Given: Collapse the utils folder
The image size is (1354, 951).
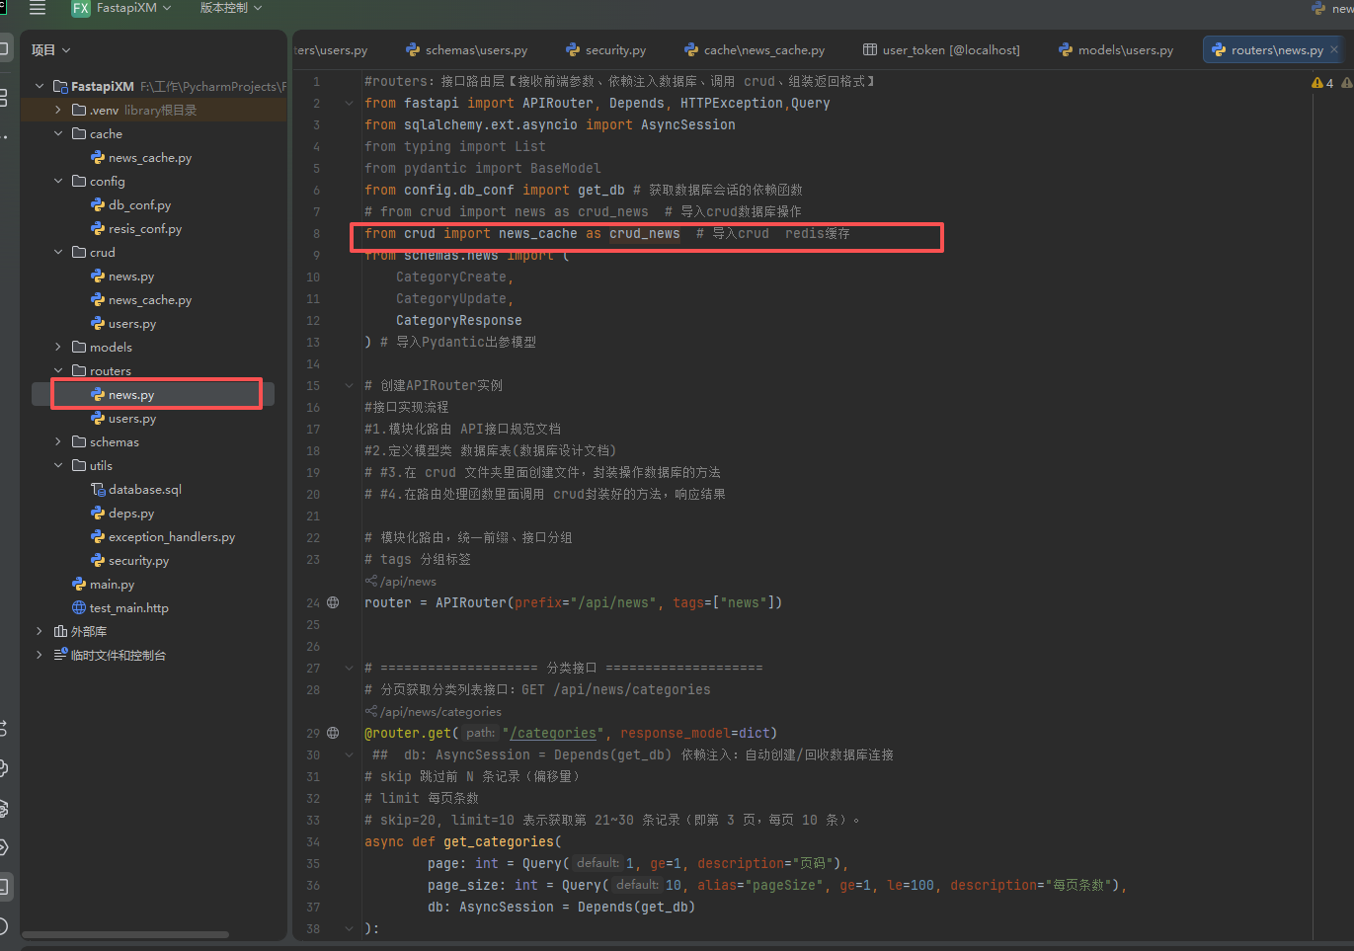Looking at the screenshot, I should [x=58, y=466].
